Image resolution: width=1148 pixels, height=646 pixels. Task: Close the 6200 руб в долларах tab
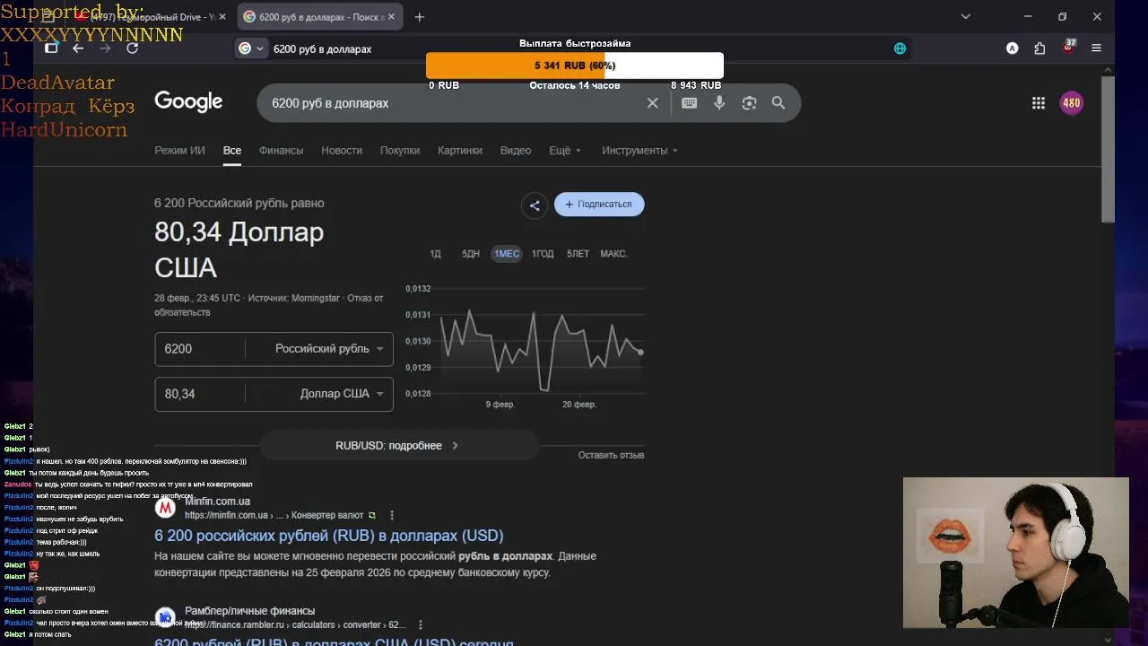tap(391, 17)
